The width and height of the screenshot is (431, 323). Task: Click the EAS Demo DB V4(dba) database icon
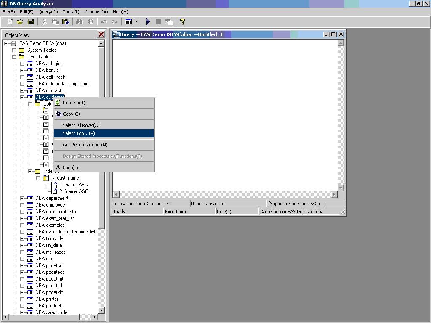[x=14, y=43]
